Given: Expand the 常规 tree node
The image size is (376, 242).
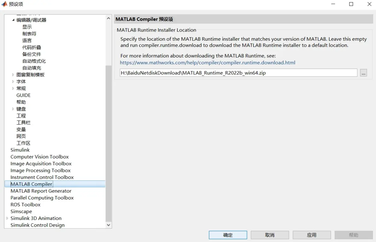Looking at the screenshot, I should coord(13,88).
